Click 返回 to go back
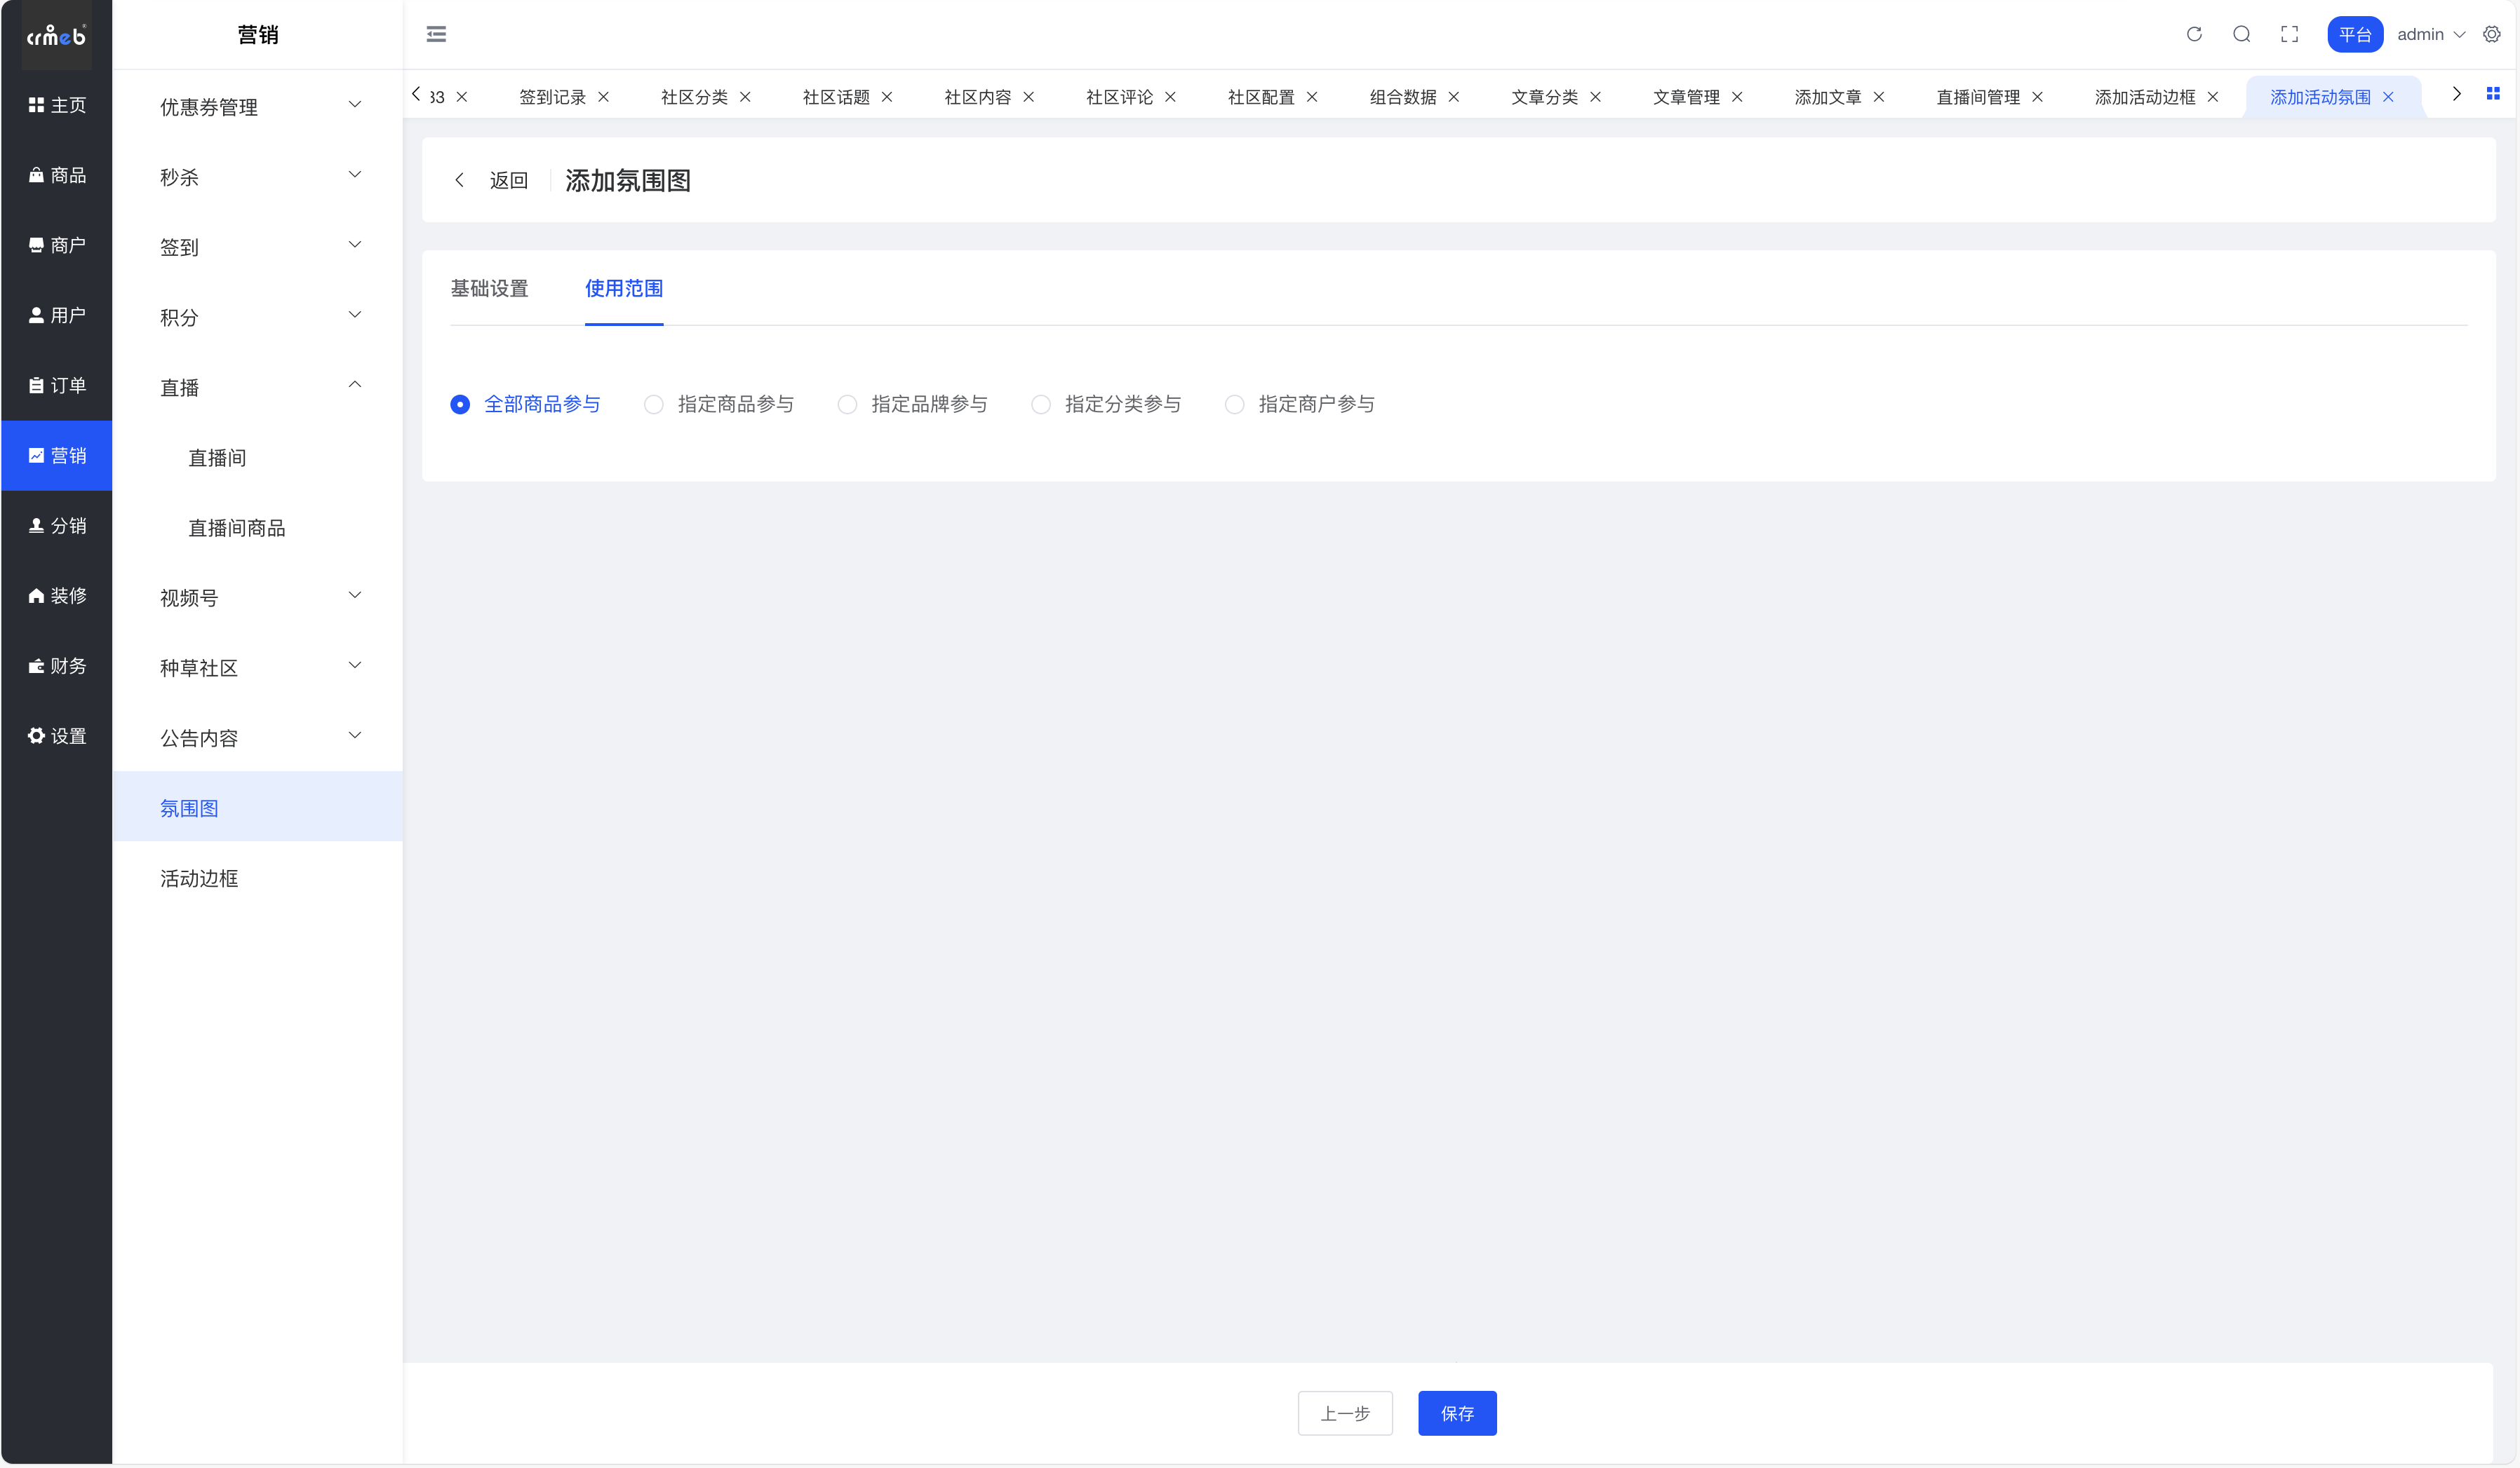2520x1468 pixels. [507, 181]
